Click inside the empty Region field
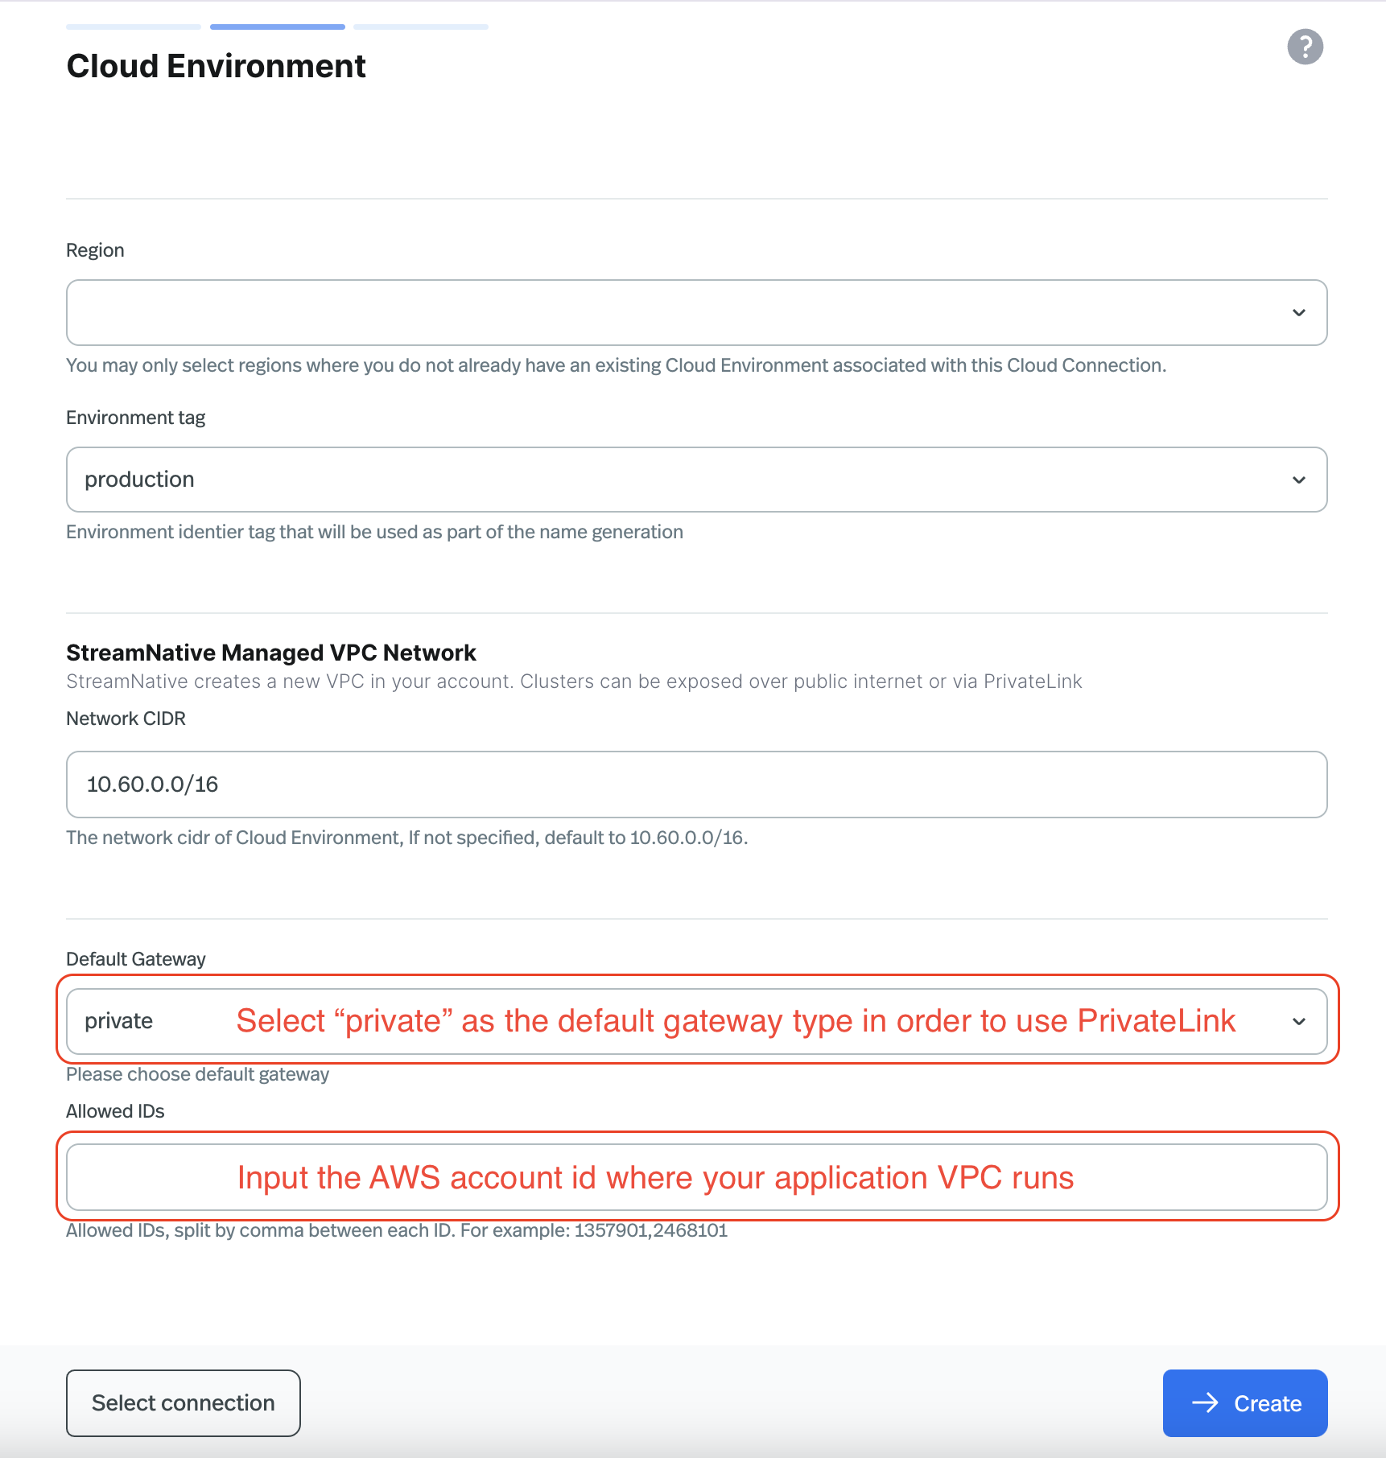1386x1458 pixels. coord(402,312)
